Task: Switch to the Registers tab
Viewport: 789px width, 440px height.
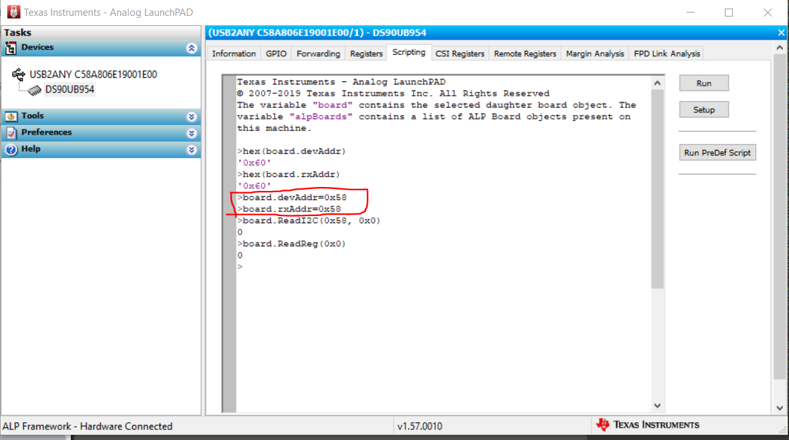Action: pos(366,53)
